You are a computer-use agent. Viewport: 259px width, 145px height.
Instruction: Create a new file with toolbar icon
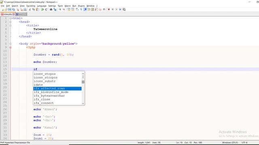tap(2, 10)
